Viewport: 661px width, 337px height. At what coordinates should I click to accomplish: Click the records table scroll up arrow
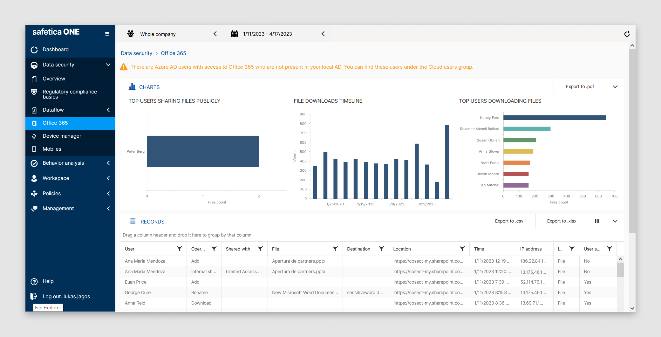pos(620,259)
